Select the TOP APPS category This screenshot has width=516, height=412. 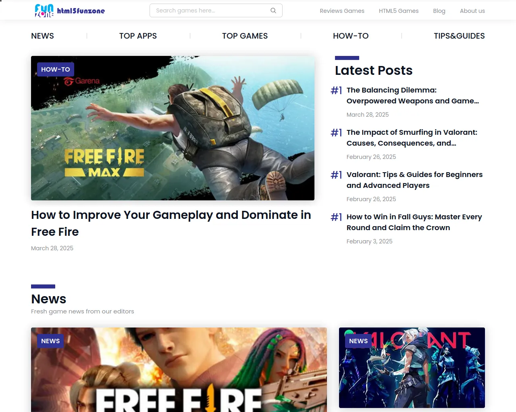click(x=138, y=36)
